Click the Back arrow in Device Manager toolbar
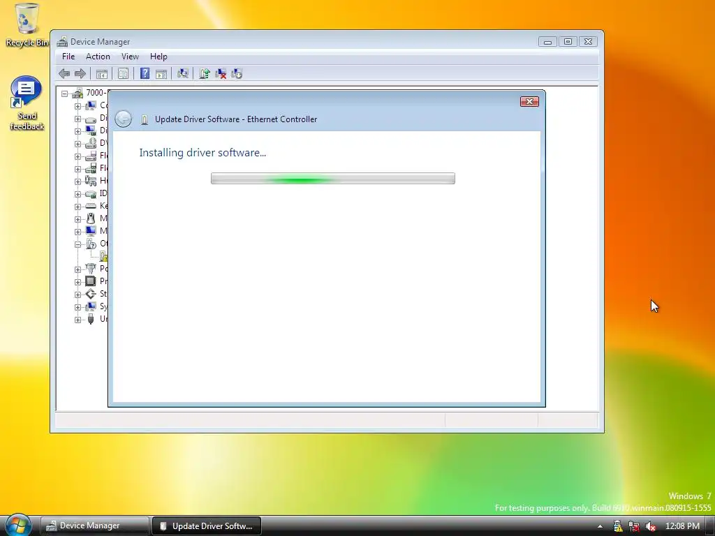Image resolution: width=715 pixels, height=536 pixels. (x=64, y=73)
